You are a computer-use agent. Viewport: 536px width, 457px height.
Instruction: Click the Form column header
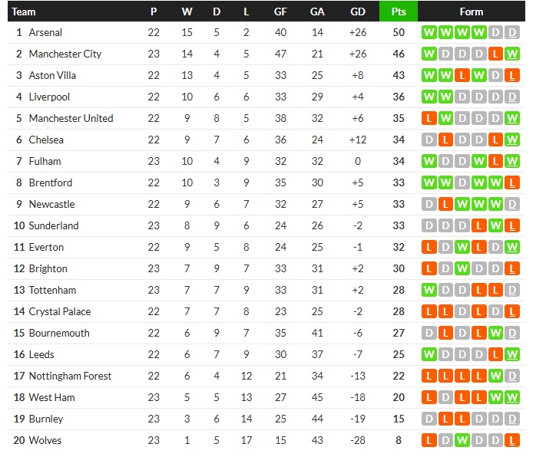point(471,12)
